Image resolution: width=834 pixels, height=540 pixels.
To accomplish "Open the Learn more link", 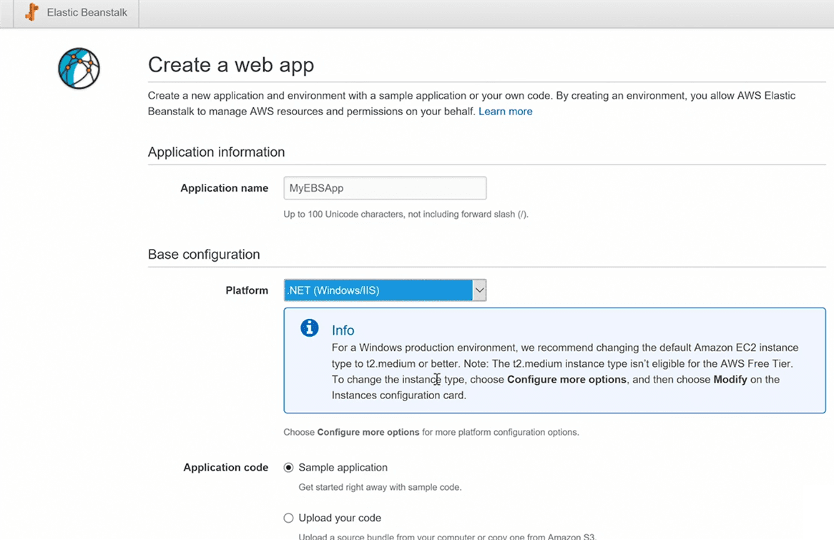I will (505, 112).
